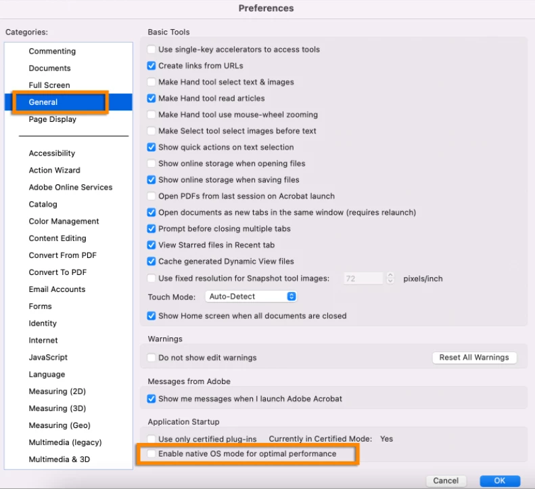The image size is (535, 489).
Task: Select Language category
Action: [x=47, y=375]
